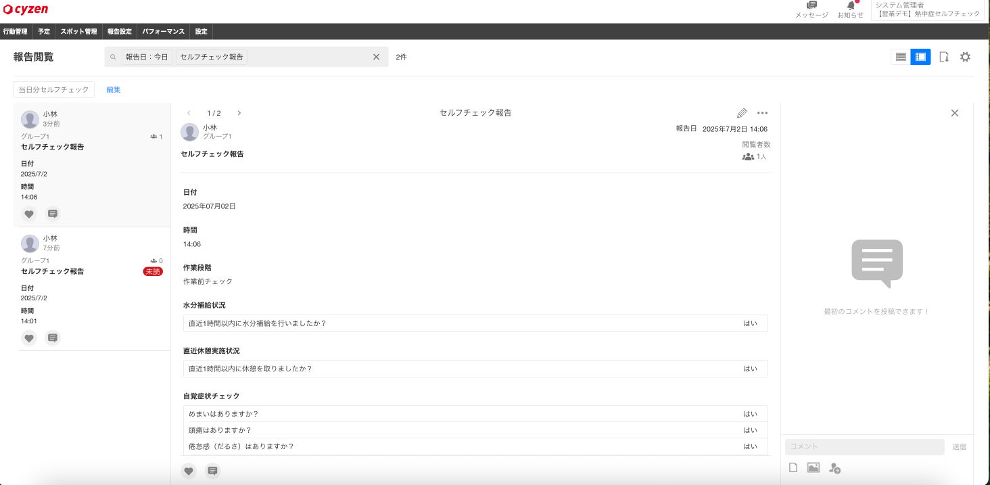The width and height of the screenshot is (990, 485).
Task: Select the 小林 3分前 report card
Action: tap(92, 164)
